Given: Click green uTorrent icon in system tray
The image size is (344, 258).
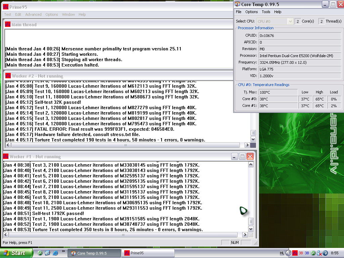Looking at the screenshot, I should [313, 253].
